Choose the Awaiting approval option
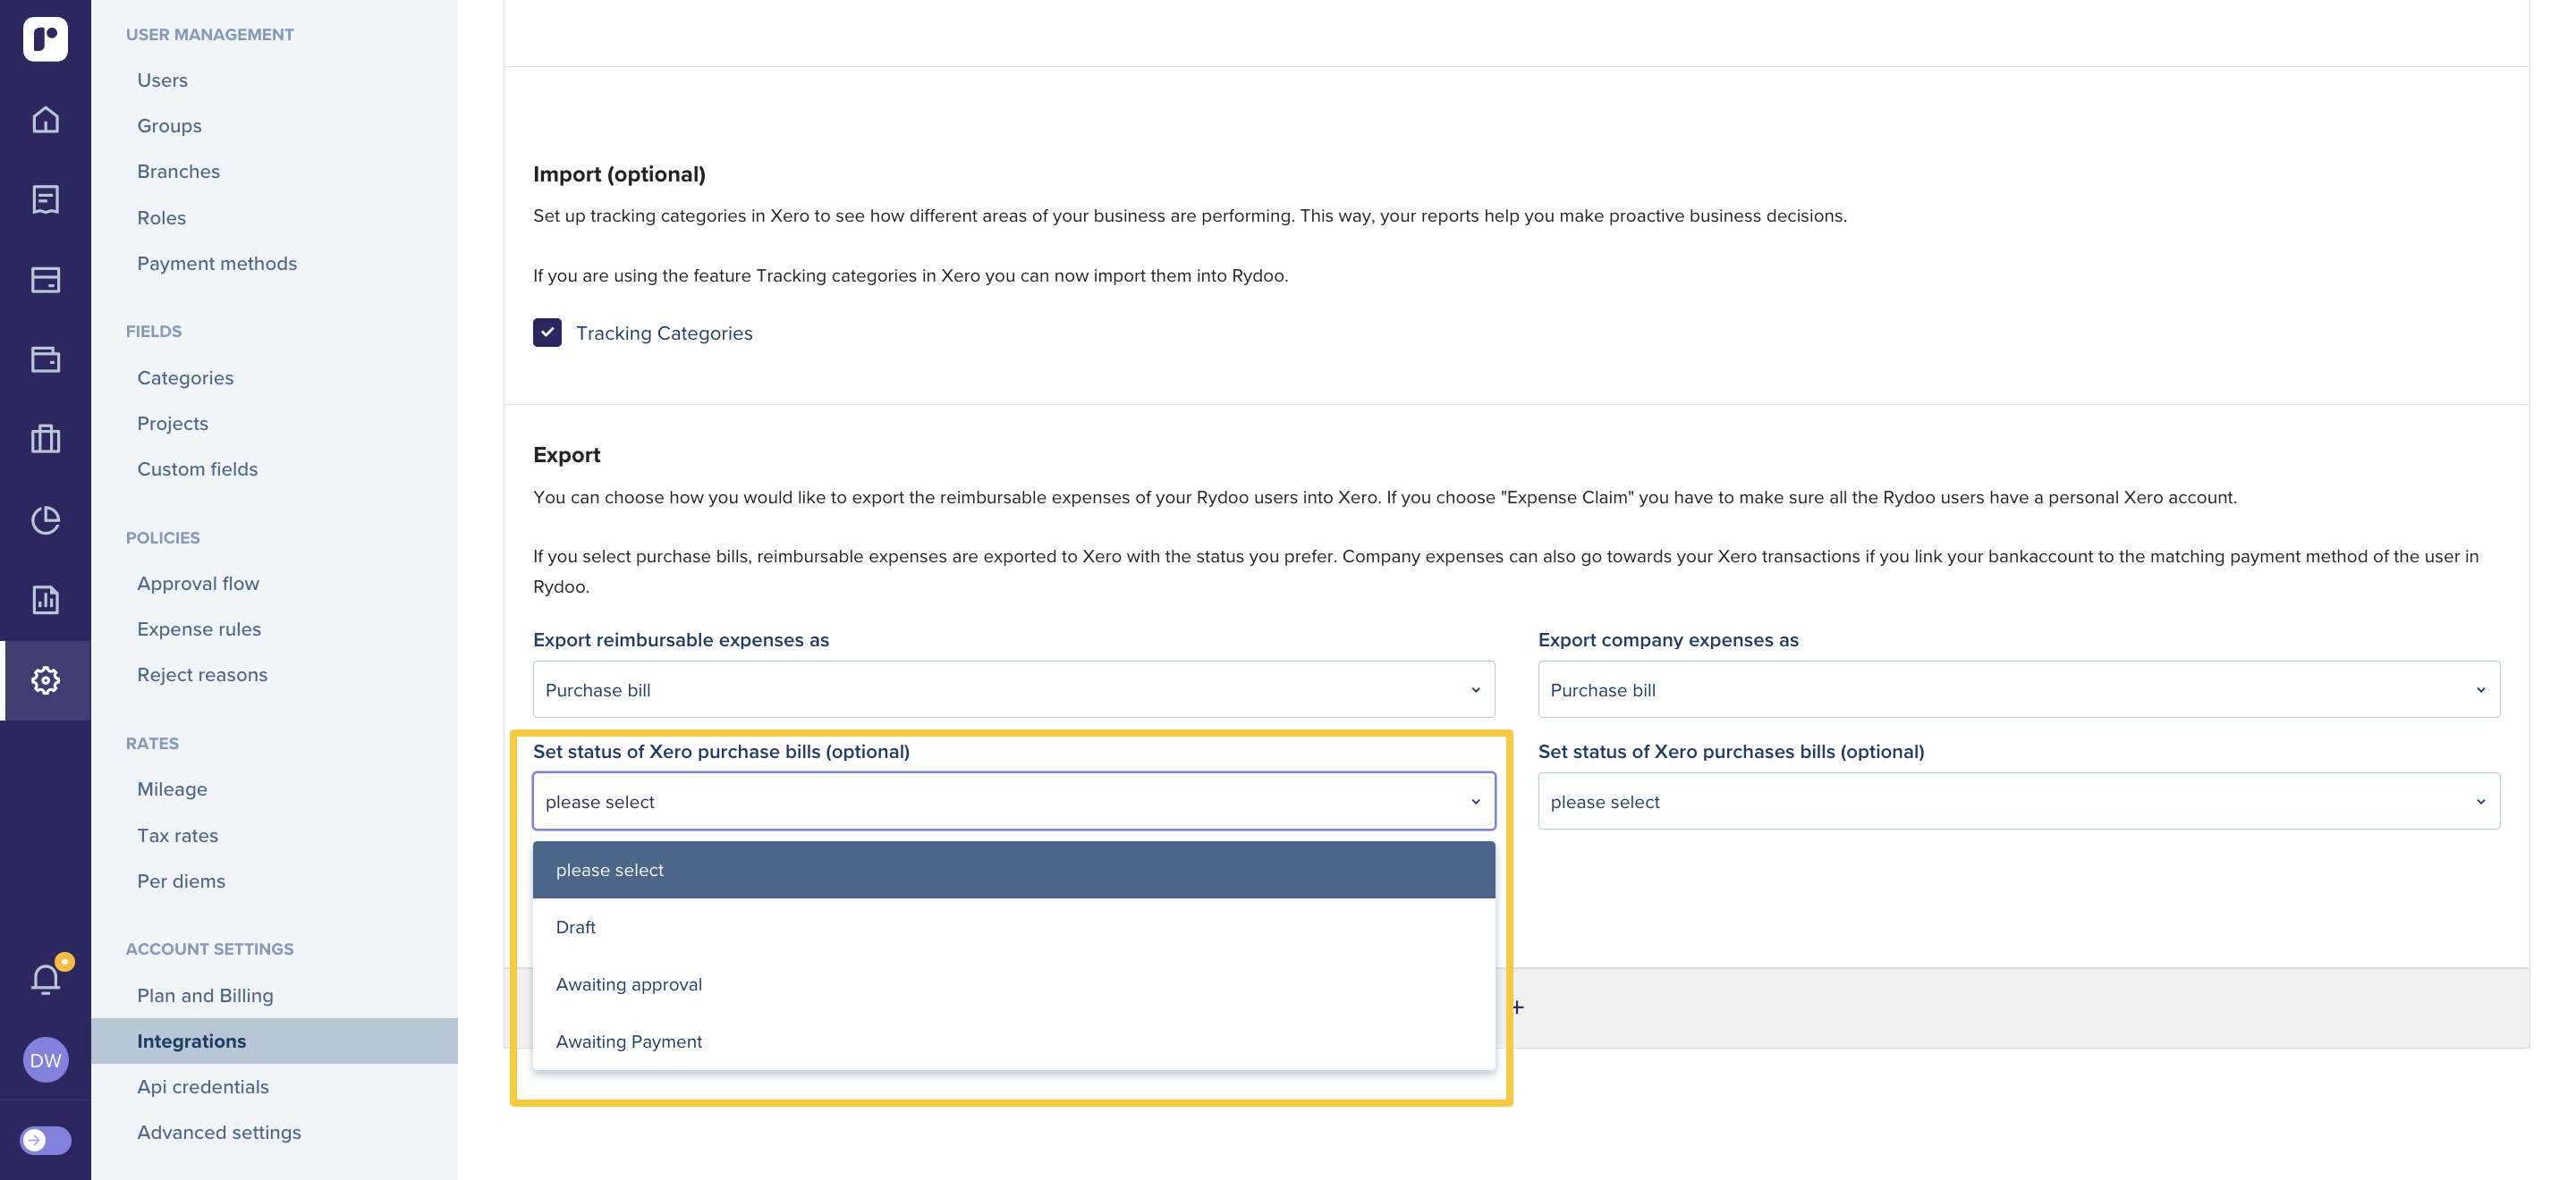The image size is (2576, 1180). 1014,984
